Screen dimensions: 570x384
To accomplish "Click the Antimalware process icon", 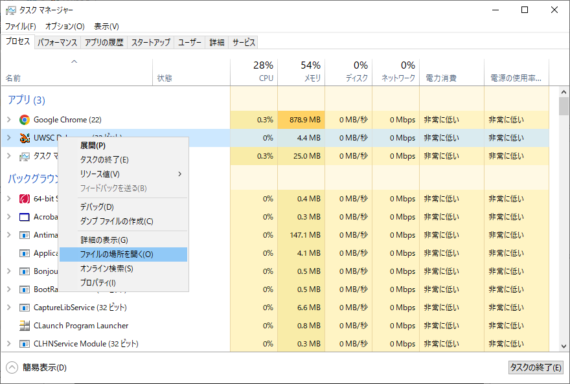I will [25, 235].
